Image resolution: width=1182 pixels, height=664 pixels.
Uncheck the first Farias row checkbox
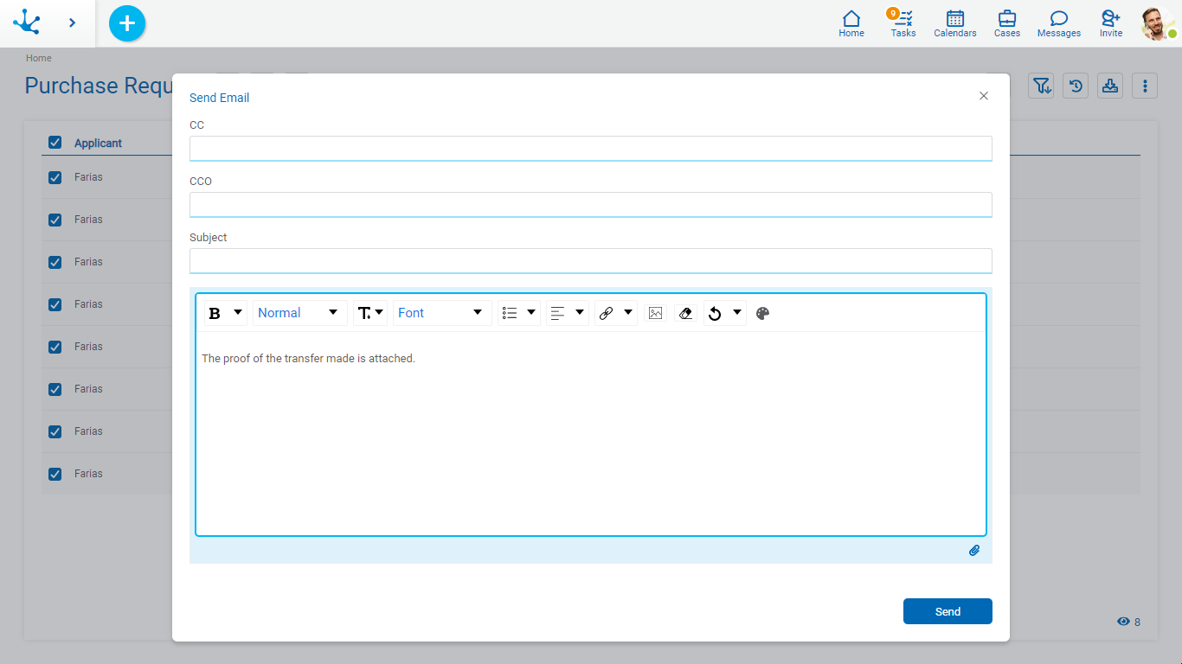pyautogui.click(x=55, y=177)
